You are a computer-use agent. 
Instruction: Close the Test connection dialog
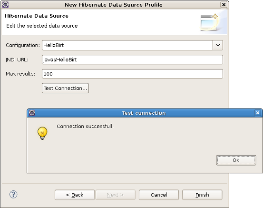[x=258, y=113]
